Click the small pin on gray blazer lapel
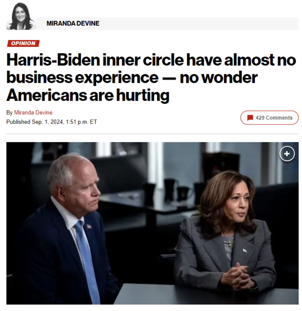The width and height of the screenshot is (302, 311). tap(245, 251)
